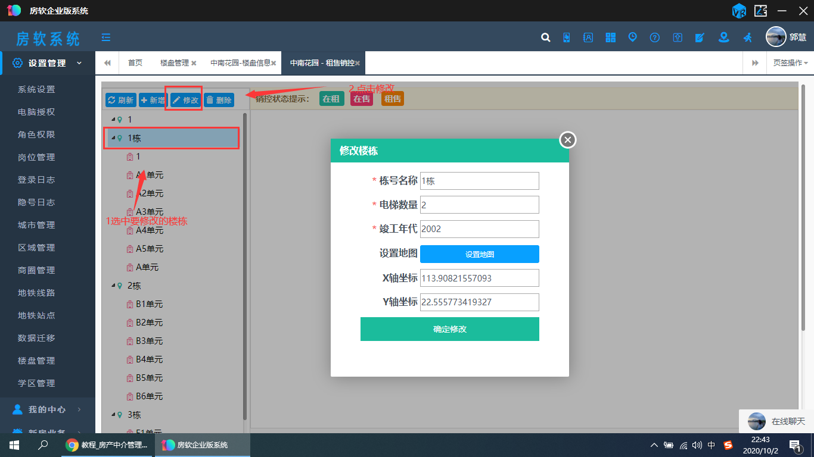Click the 删除 delete button
This screenshot has width=814, height=457.
point(219,100)
